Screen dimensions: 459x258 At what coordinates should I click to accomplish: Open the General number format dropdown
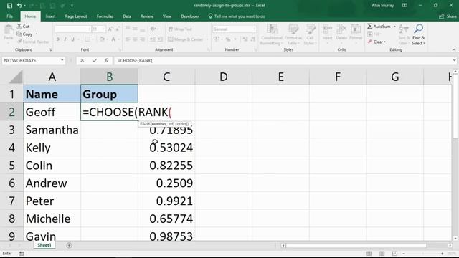tap(254, 29)
